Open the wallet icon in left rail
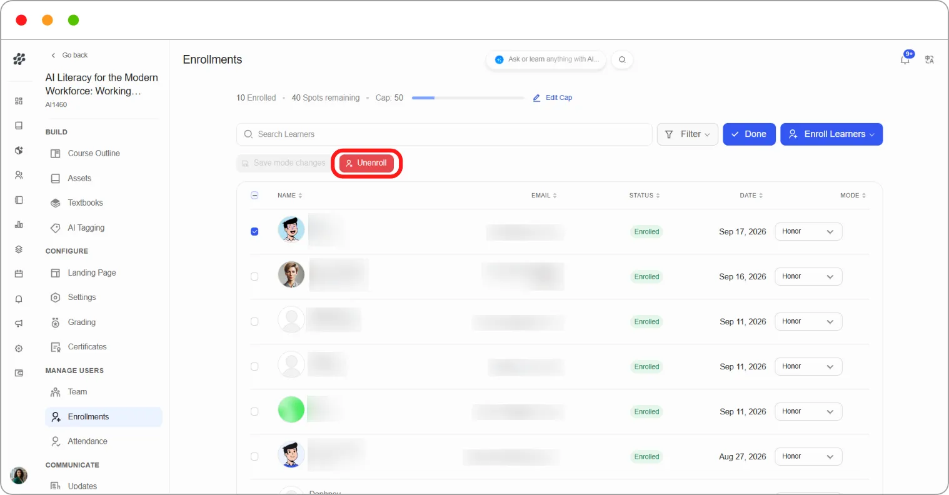The height and width of the screenshot is (495, 949). 19,373
